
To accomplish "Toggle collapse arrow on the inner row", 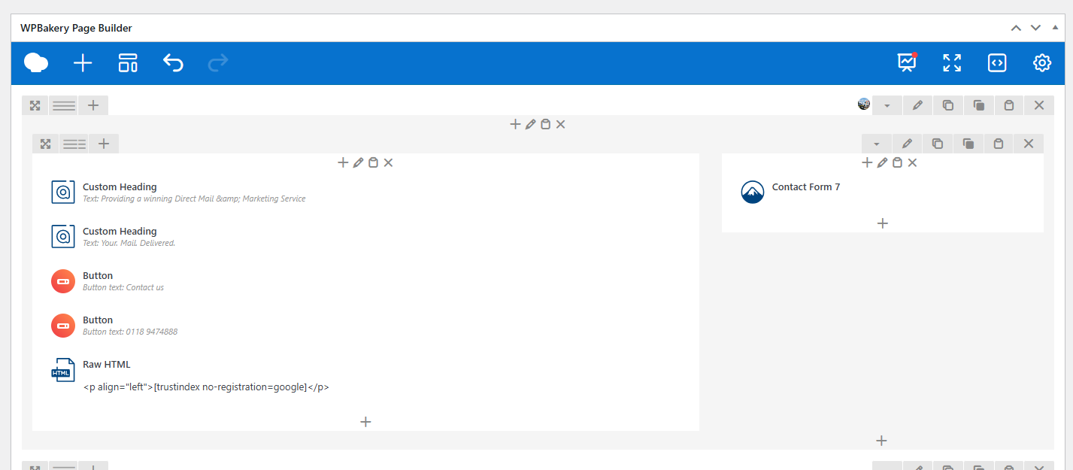I will click(x=877, y=144).
